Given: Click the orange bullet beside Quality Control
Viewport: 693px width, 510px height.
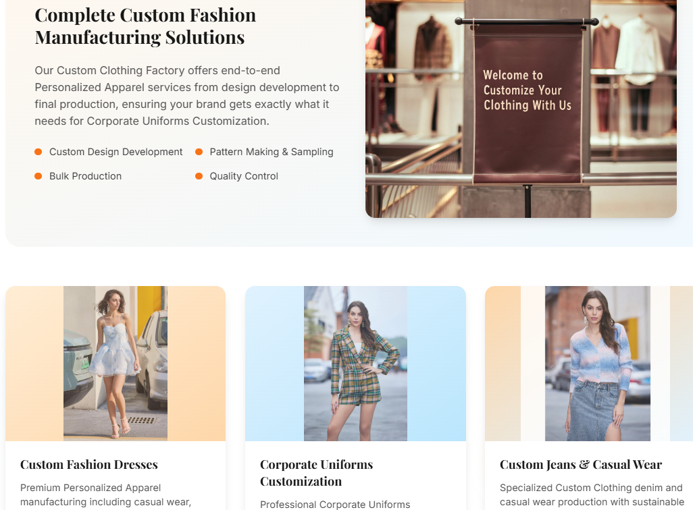Looking at the screenshot, I should (199, 176).
